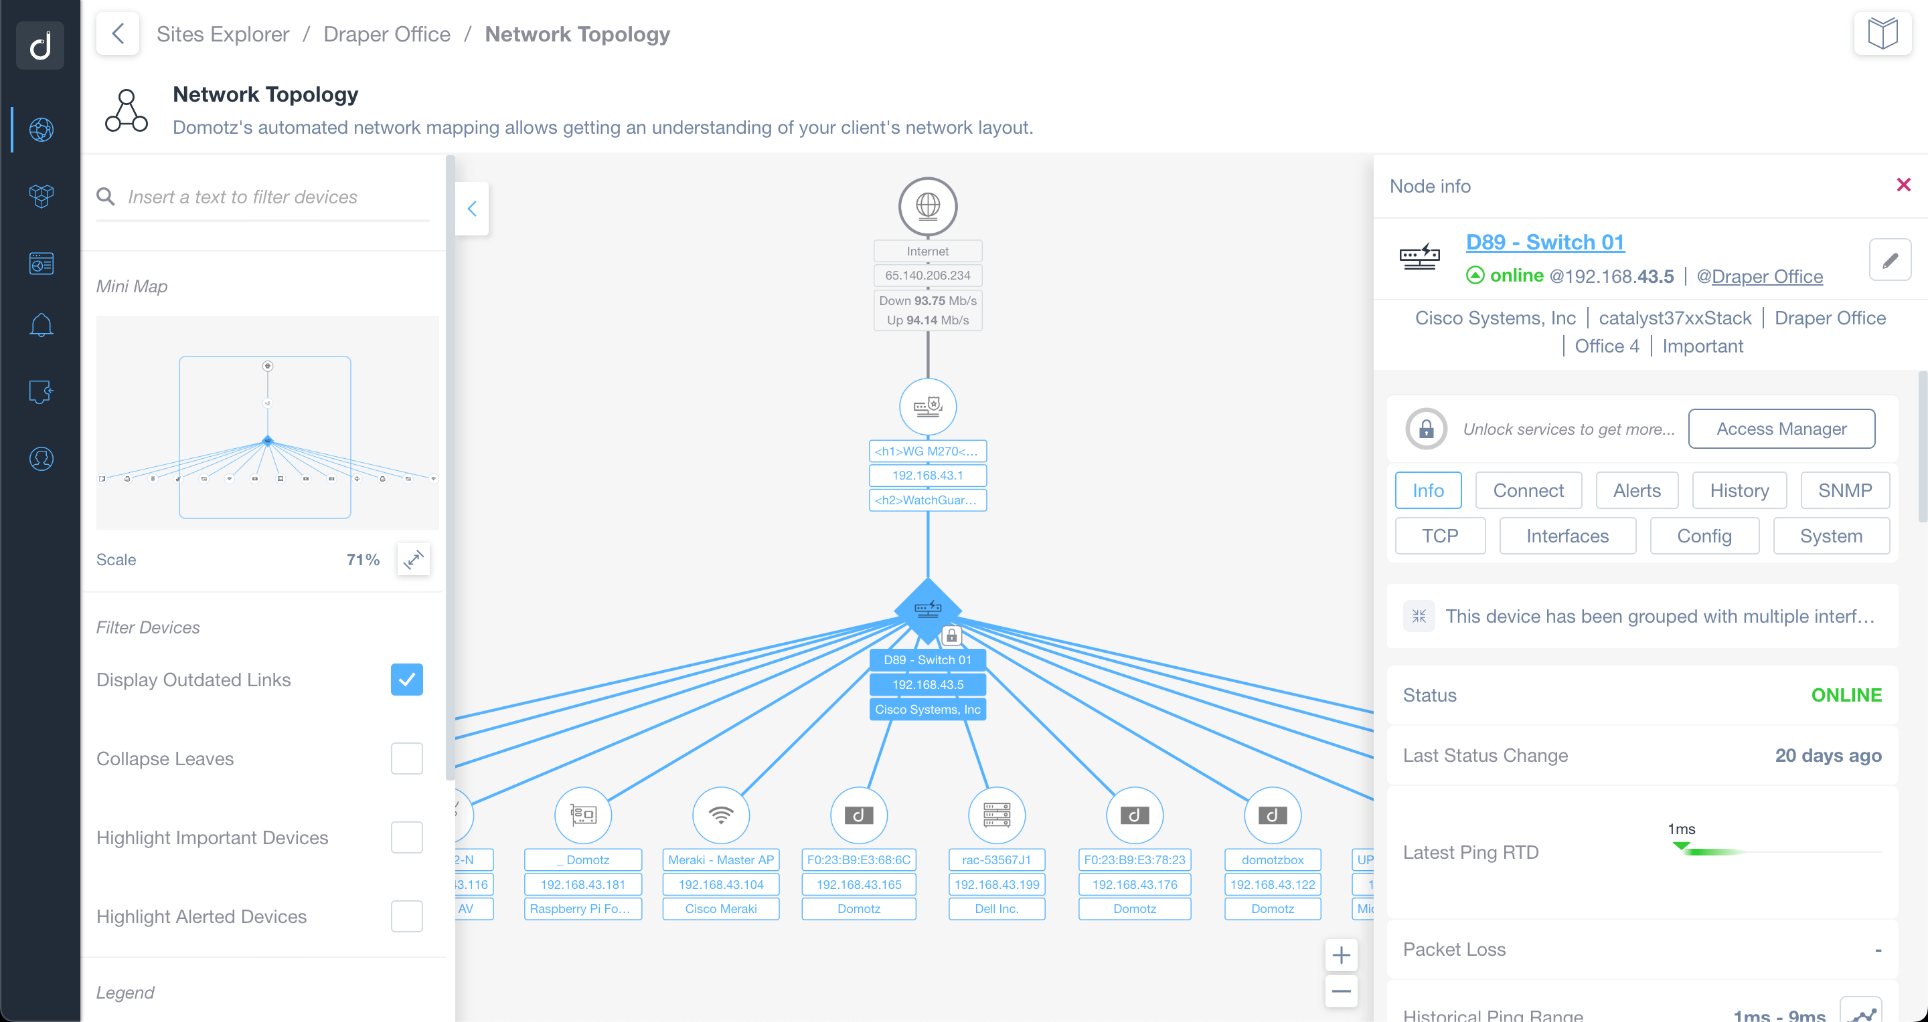The width and height of the screenshot is (1928, 1022).
Task: Open Sites Explorer globe icon in sidebar
Action: [x=41, y=129]
